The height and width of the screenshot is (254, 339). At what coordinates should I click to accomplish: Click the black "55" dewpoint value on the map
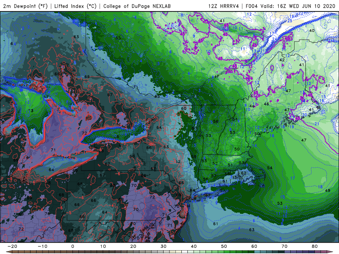(118, 38)
